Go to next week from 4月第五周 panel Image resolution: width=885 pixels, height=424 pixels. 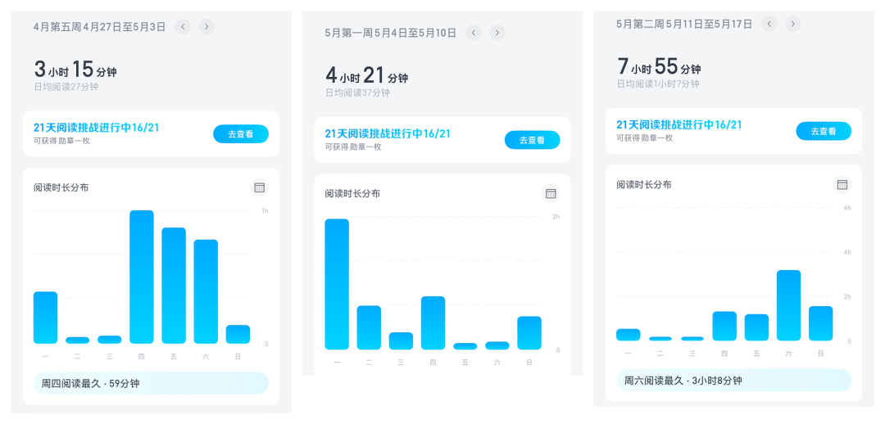click(206, 26)
